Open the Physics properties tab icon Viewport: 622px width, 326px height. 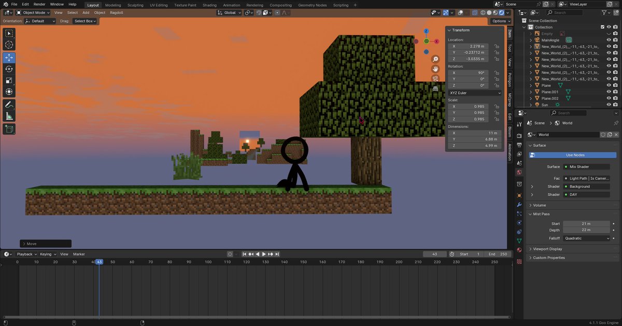click(519, 223)
